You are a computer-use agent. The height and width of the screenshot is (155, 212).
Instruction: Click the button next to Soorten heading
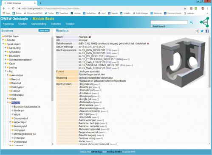tap(44, 30)
